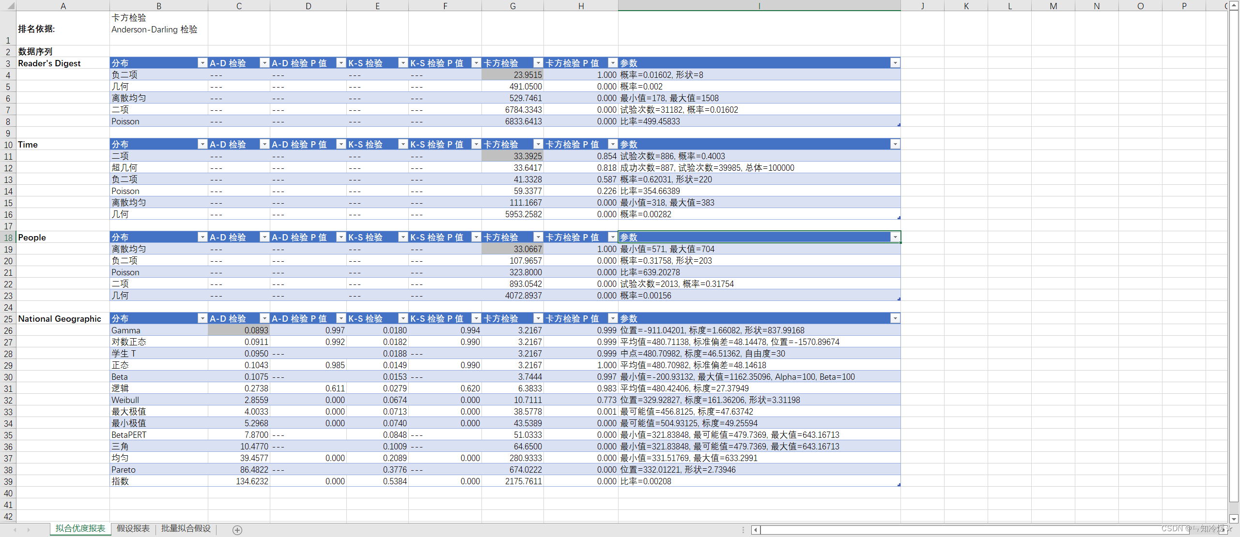The height and width of the screenshot is (537, 1240).
Task: Click vertical scrollbar up arrow
Action: click(x=1234, y=5)
